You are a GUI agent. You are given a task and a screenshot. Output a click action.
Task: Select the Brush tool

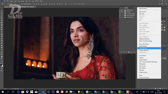[x=2, y=32]
